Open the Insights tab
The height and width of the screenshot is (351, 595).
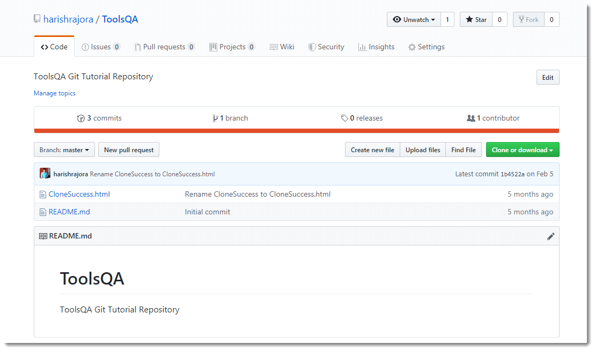[377, 47]
